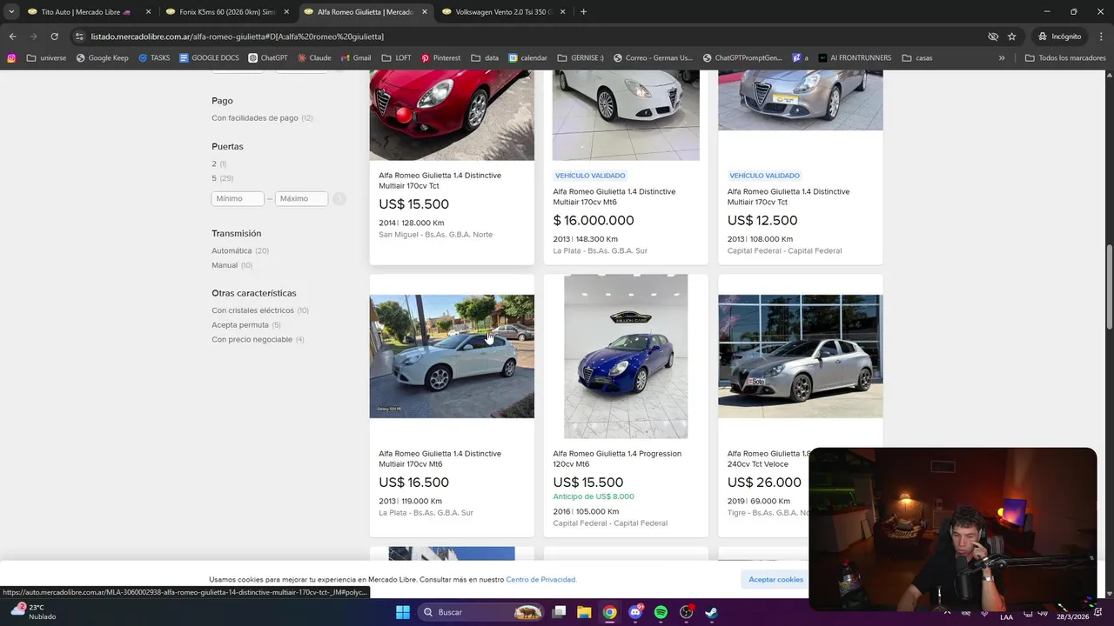1114x626 pixels.
Task: Open Task View from taskbar
Action: click(x=559, y=612)
